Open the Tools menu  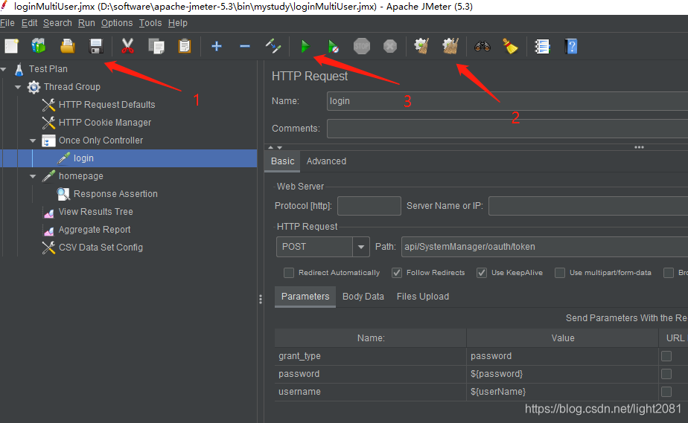[x=150, y=23]
